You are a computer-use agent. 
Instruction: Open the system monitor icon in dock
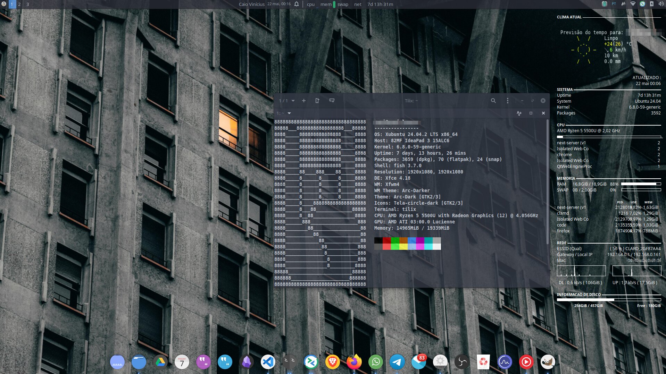[505, 362]
